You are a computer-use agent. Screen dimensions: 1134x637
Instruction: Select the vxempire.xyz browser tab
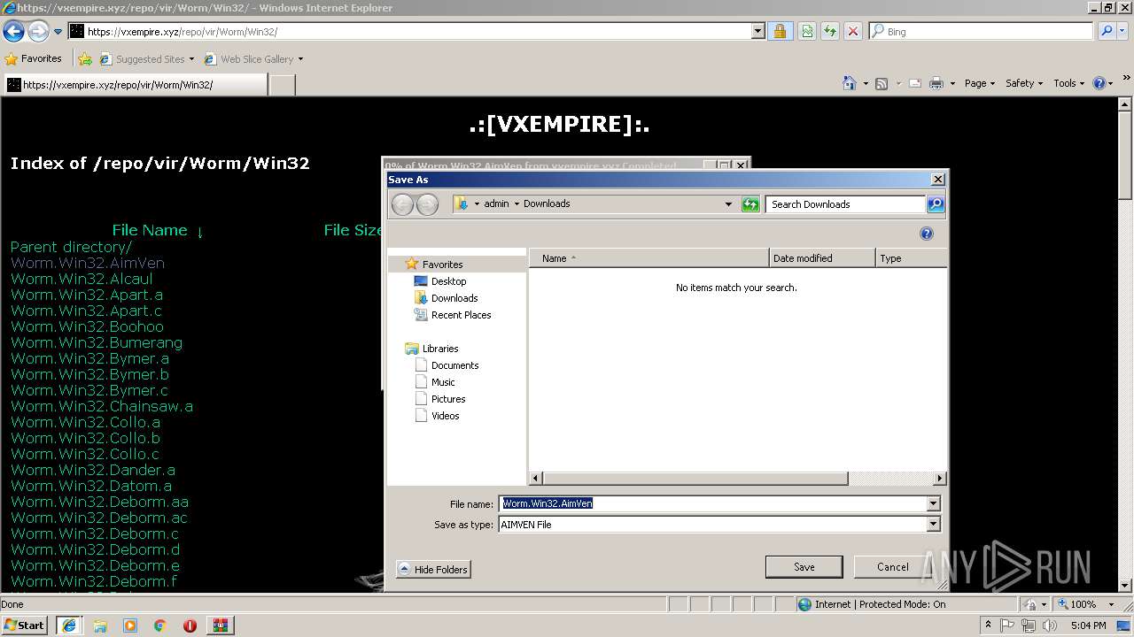point(135,85)
